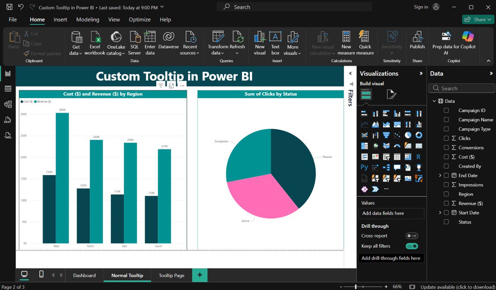
Task: Switch to the Insert ribbon tab
Action: click(60, 19)
